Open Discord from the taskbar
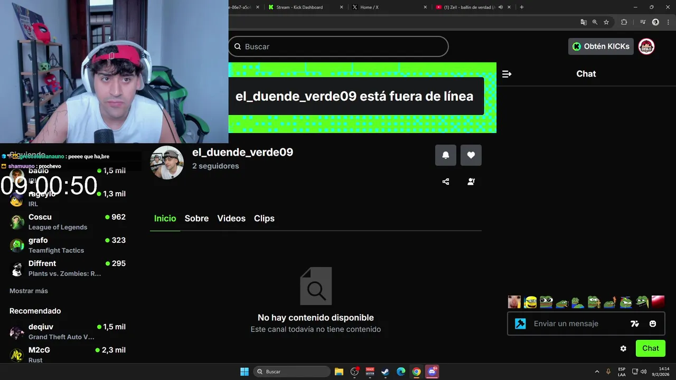676x380 pixels. (432, 372)
